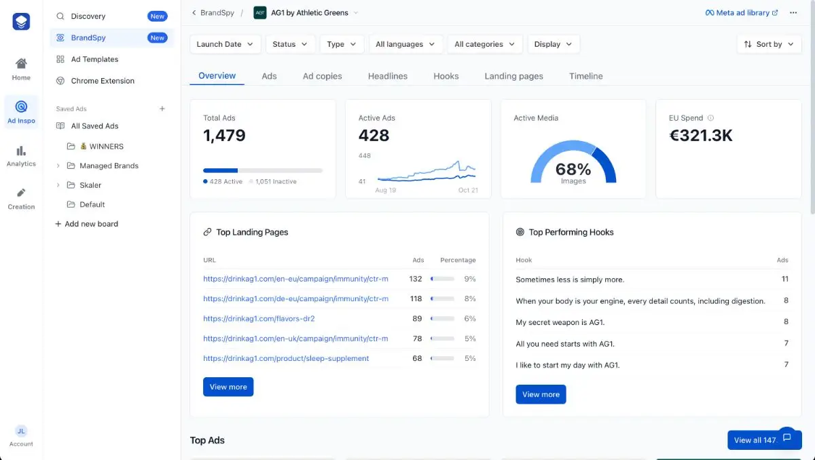Add a saved ads board with plus icon
The width and height of the screenshot is (815, 460).
pyautogui.click(x=162, y=109)
